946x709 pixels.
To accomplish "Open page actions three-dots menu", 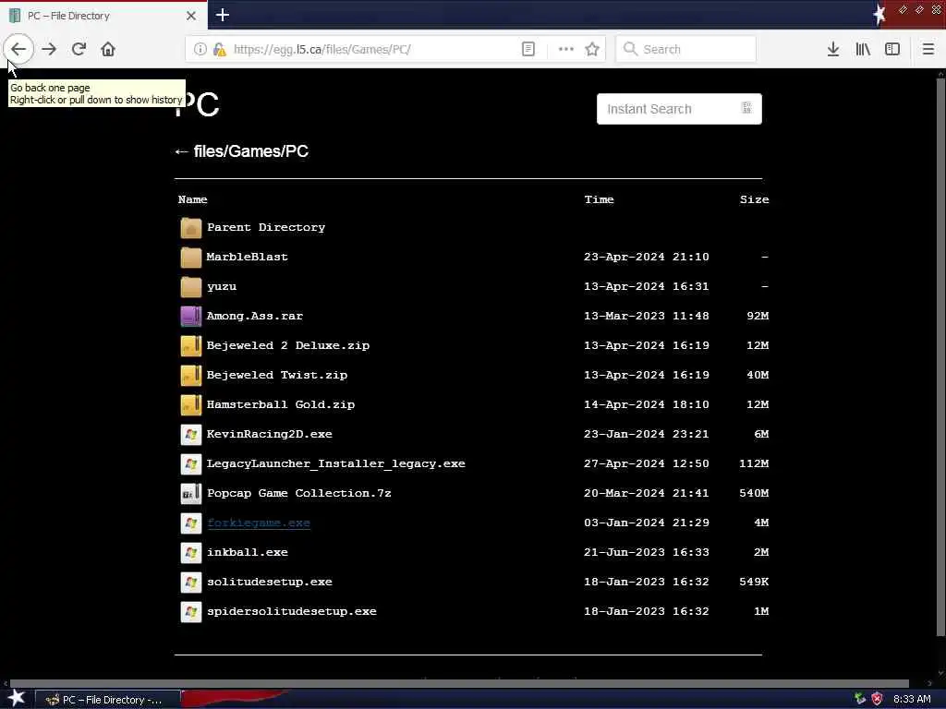I will (x=566, y=50).
